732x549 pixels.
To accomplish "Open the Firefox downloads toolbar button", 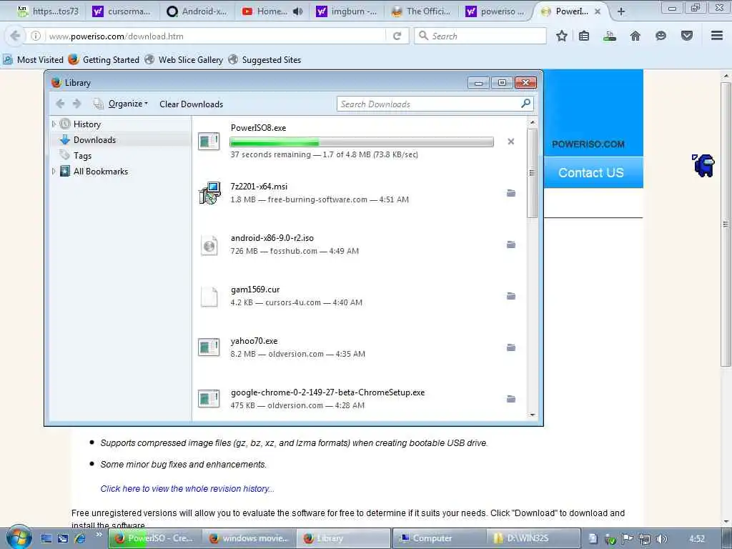I will point(610,36).
